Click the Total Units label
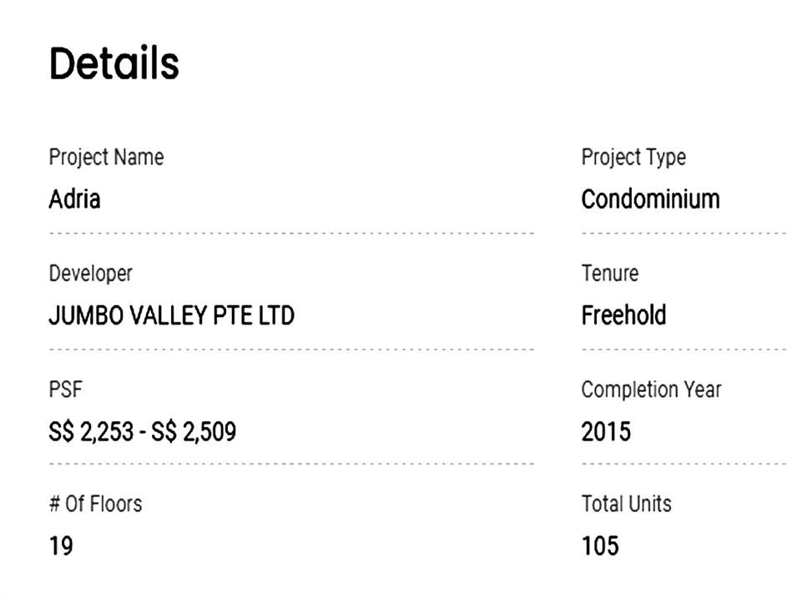The height and width of the screenshot is (598, 787). point(626,504)
